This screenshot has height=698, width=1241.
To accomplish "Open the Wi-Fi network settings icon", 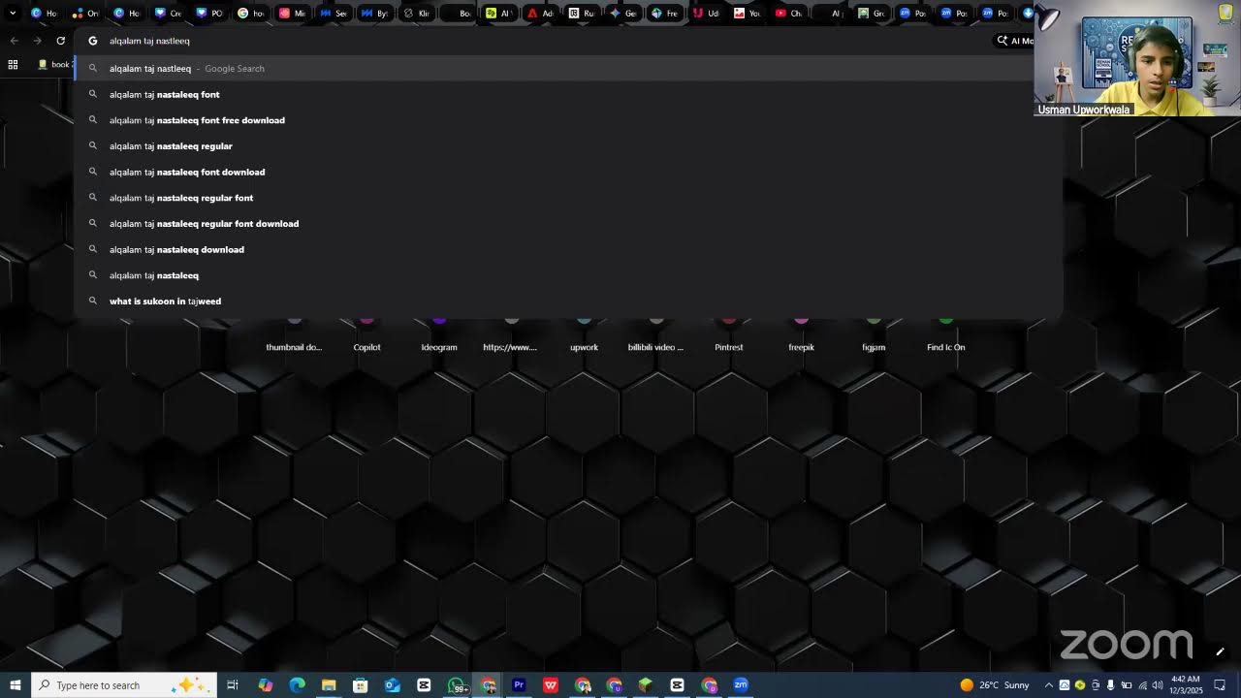I will 1142,685.
